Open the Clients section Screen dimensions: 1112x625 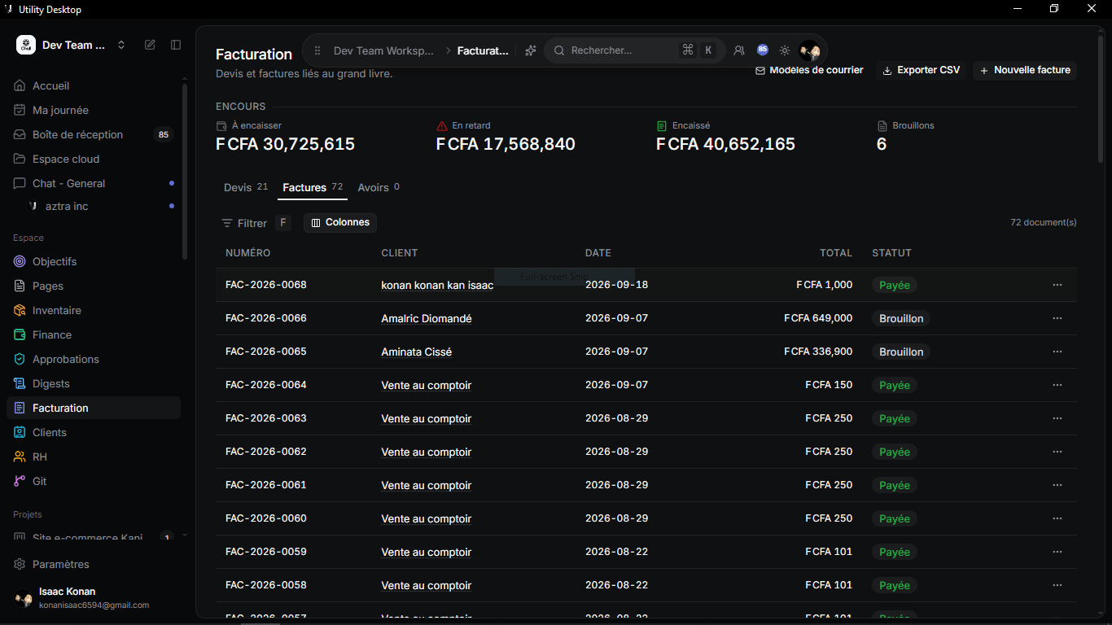click(94, 432)
